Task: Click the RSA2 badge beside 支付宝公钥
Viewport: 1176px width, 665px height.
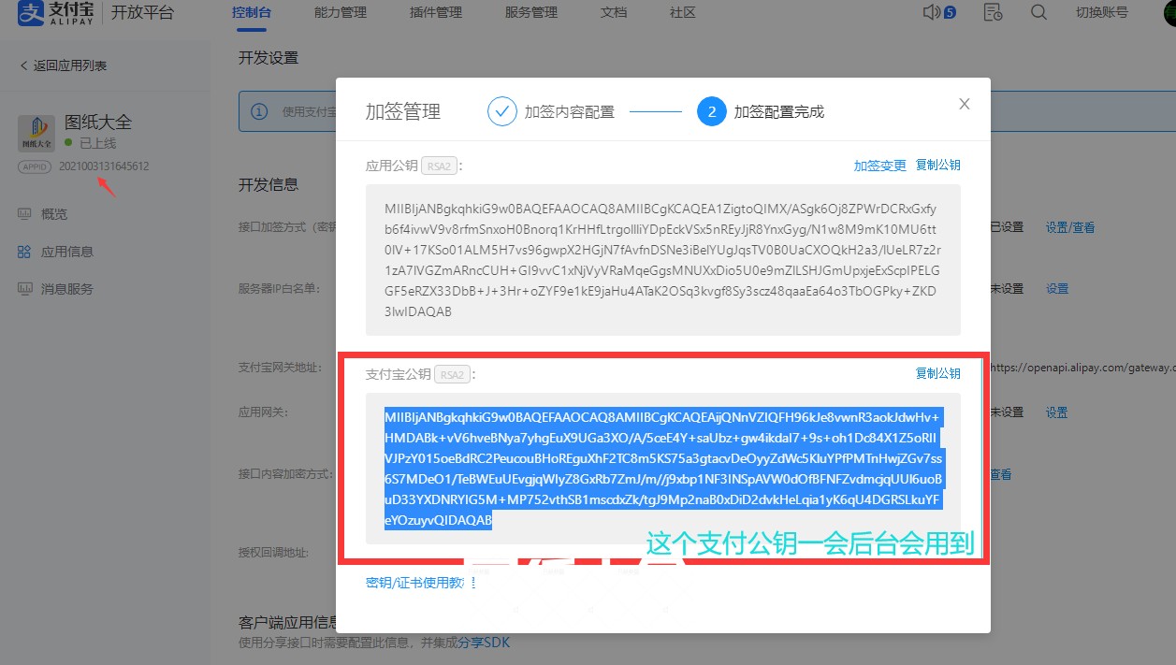Action: pyautogui.click(x=453, y=374)
